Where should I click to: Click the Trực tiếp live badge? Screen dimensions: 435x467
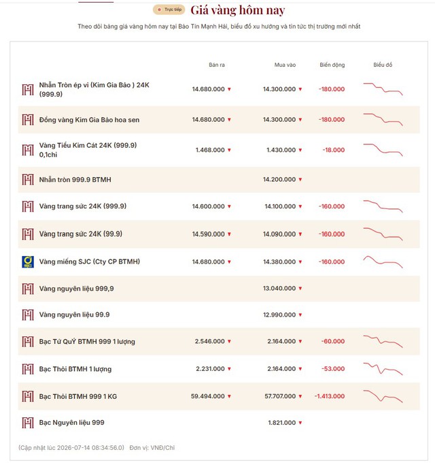(x=169, y=10)
